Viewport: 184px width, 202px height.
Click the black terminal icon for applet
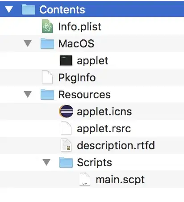[66, 60]
